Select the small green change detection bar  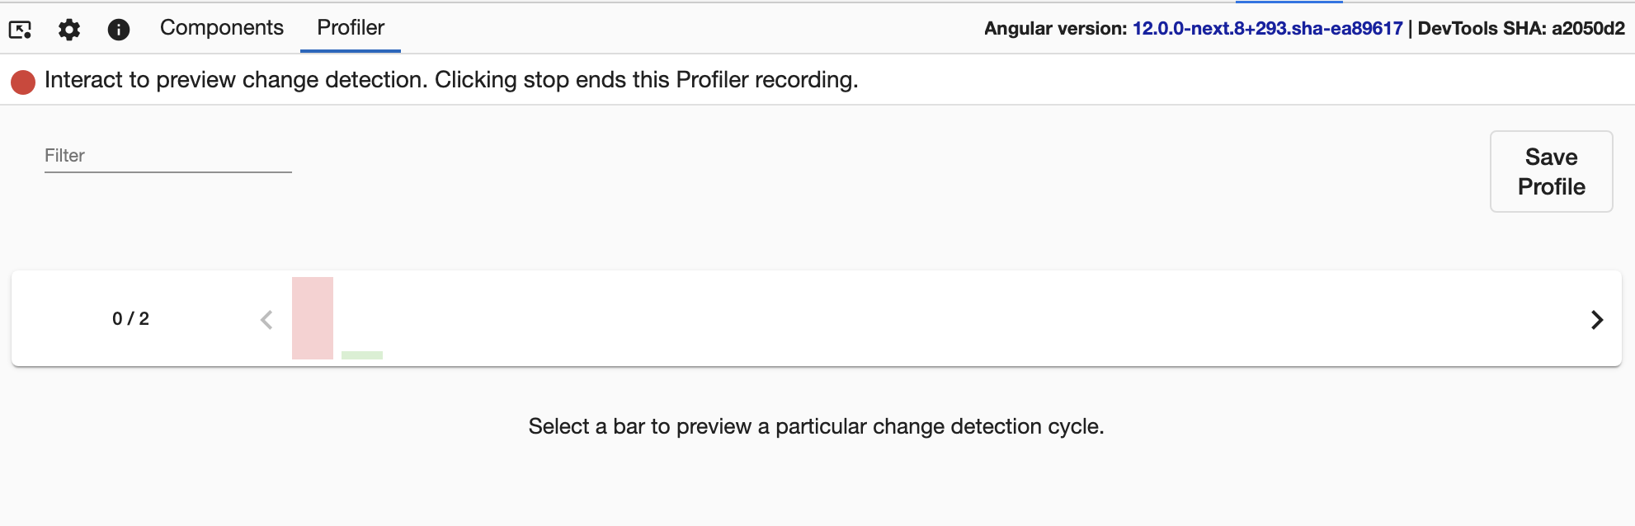(x=361, y=355)
